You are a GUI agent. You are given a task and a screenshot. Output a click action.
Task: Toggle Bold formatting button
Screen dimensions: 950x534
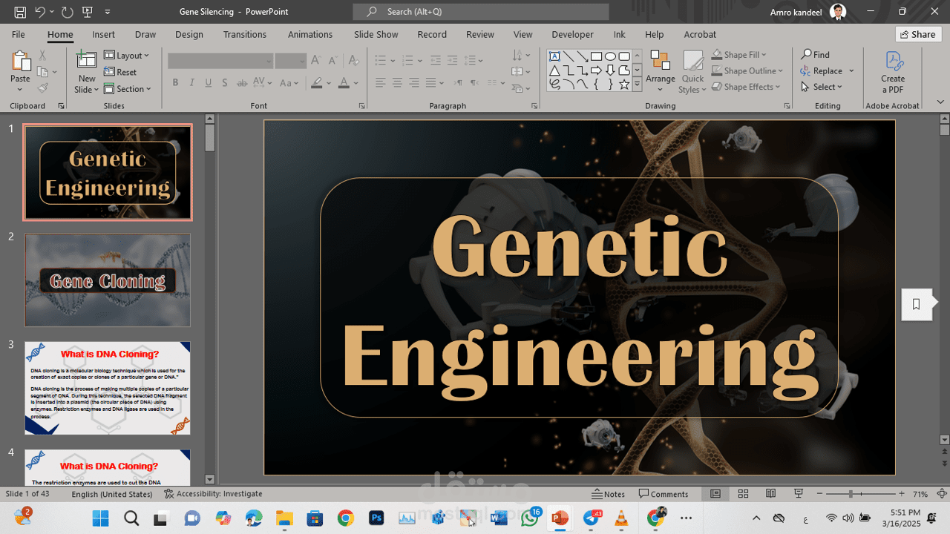[175, 83]
